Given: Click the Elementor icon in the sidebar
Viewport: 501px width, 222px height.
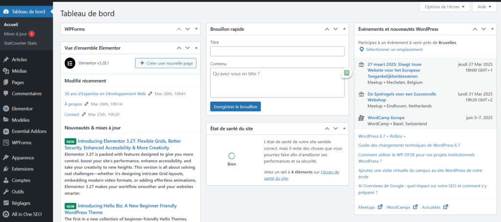Looking at the screenshot, I should pyautogui.click(x=6, y=108).
